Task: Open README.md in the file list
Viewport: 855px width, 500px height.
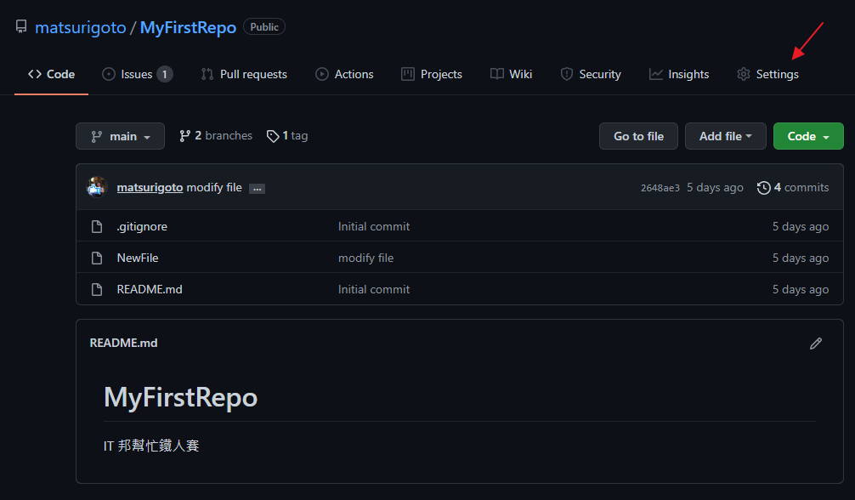Action: pos(150,289)
